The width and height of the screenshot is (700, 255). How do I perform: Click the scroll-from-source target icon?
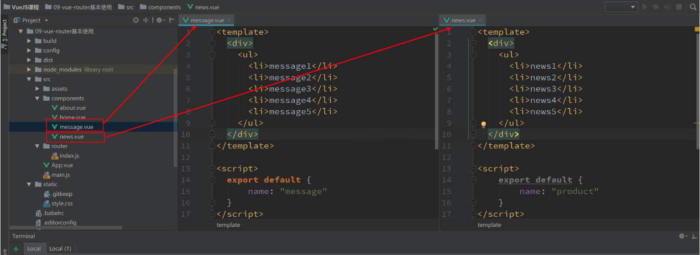coord(136,20)
